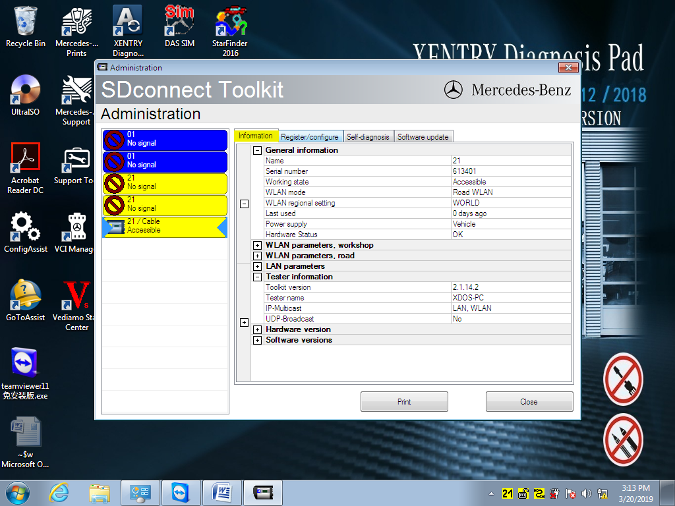Click the SDconnect Toolkit taskbar button
675x506 pixels.
(x=263, y=493)
